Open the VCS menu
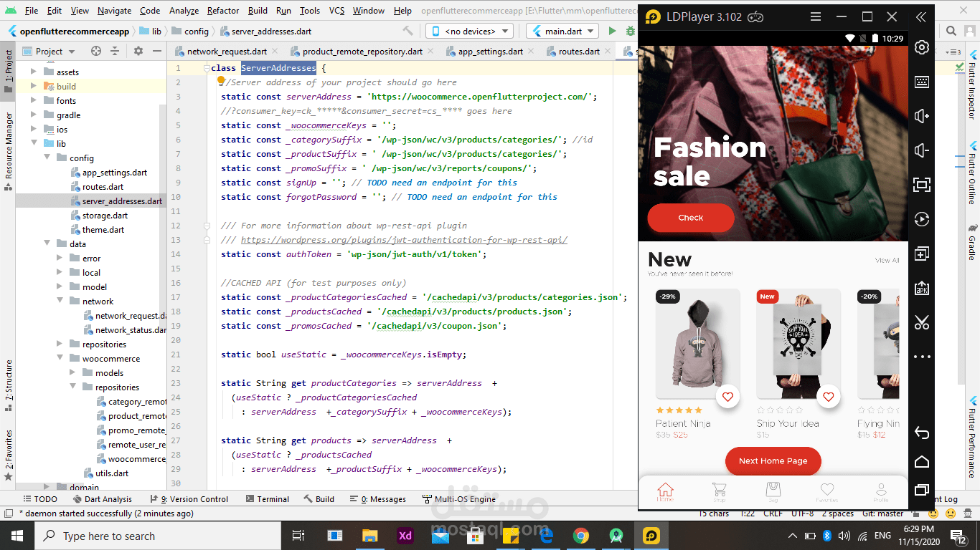This screenshot has height=550, width=980. pos(337,10)
